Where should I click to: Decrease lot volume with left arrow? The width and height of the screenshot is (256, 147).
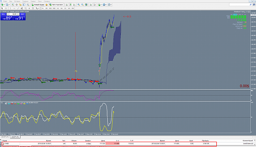tap(8, 14)
